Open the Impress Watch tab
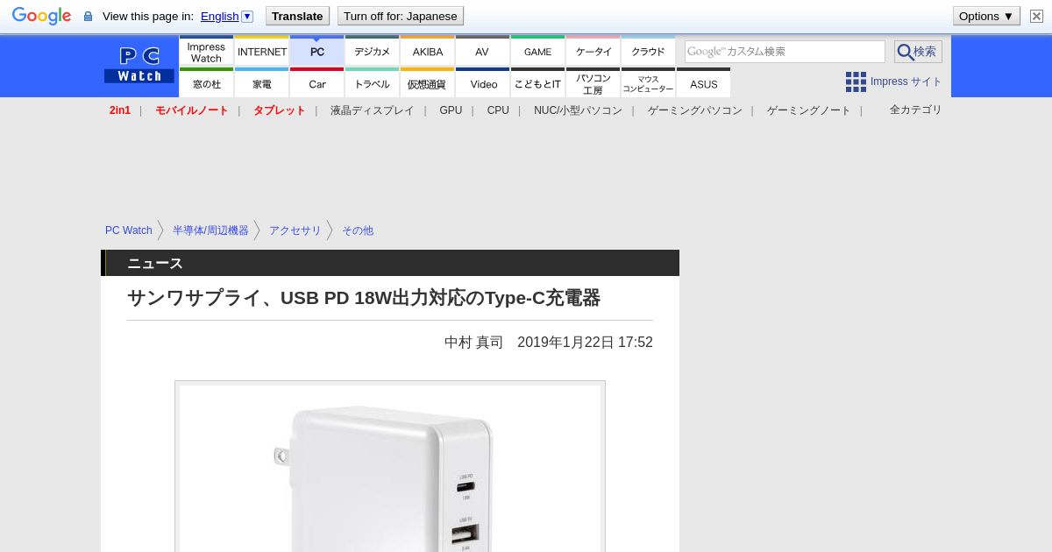This screenshot has height=552, width=1052. [206, 52]
